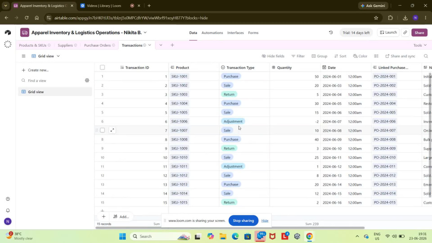This screenshot has width=432, height=243.
Task: Open the row height icon in toolbar
Action: pos(376,56)
